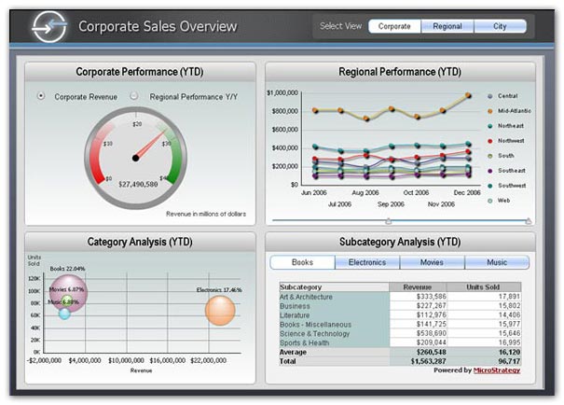The height and width of the screenshot is (405, 564).
Task: Open the Electronics subcategory tab
Action: click(367, 262)
